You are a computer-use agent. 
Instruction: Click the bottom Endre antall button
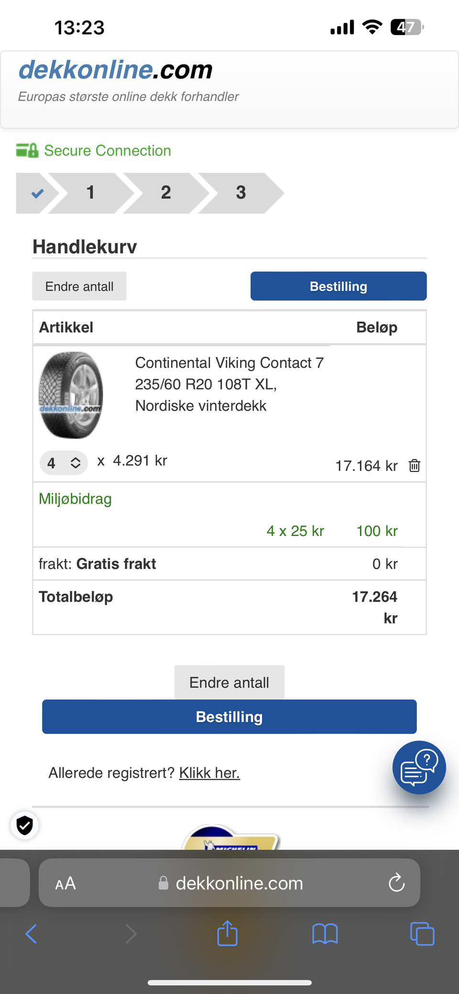click(229, 682)
